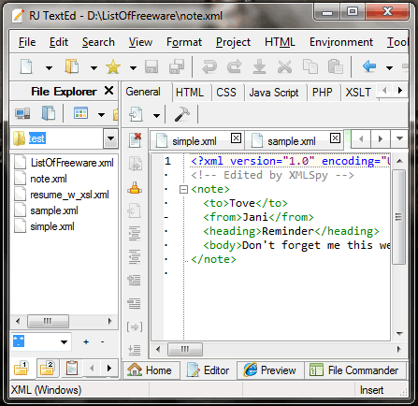Open the Back arrow dropdown

[x=389, y=67]
